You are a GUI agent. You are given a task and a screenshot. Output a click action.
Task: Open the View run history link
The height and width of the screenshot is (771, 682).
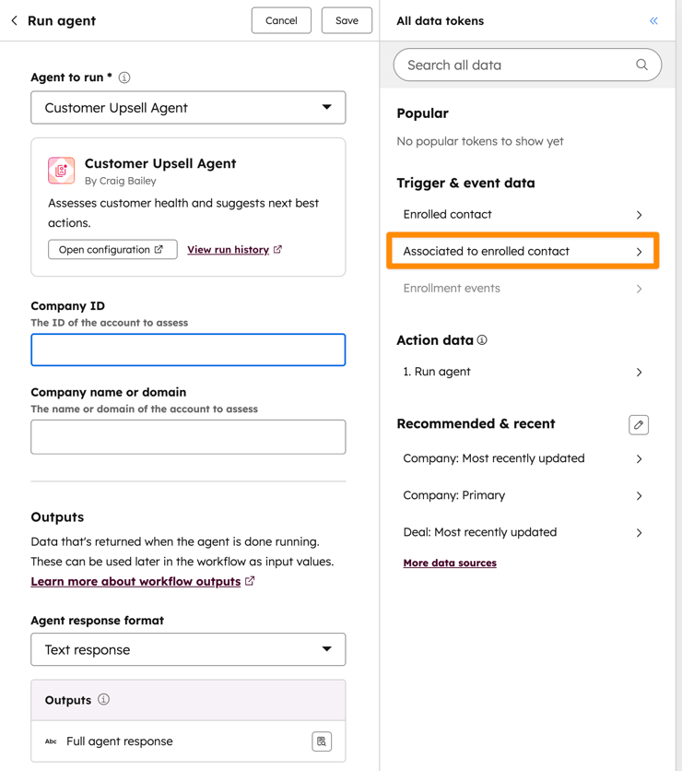coord(229,249)
